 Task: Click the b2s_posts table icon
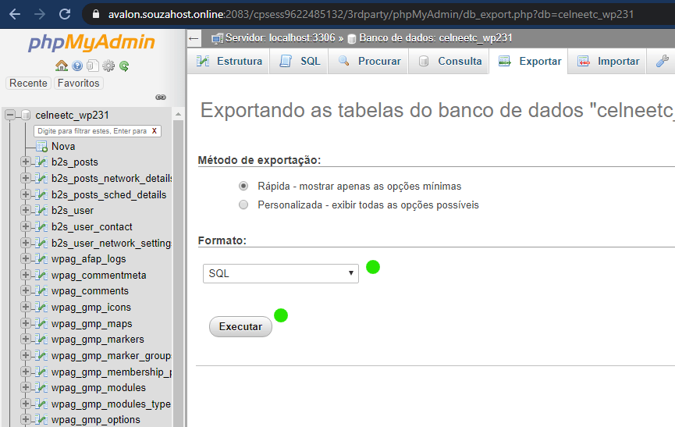41,162
